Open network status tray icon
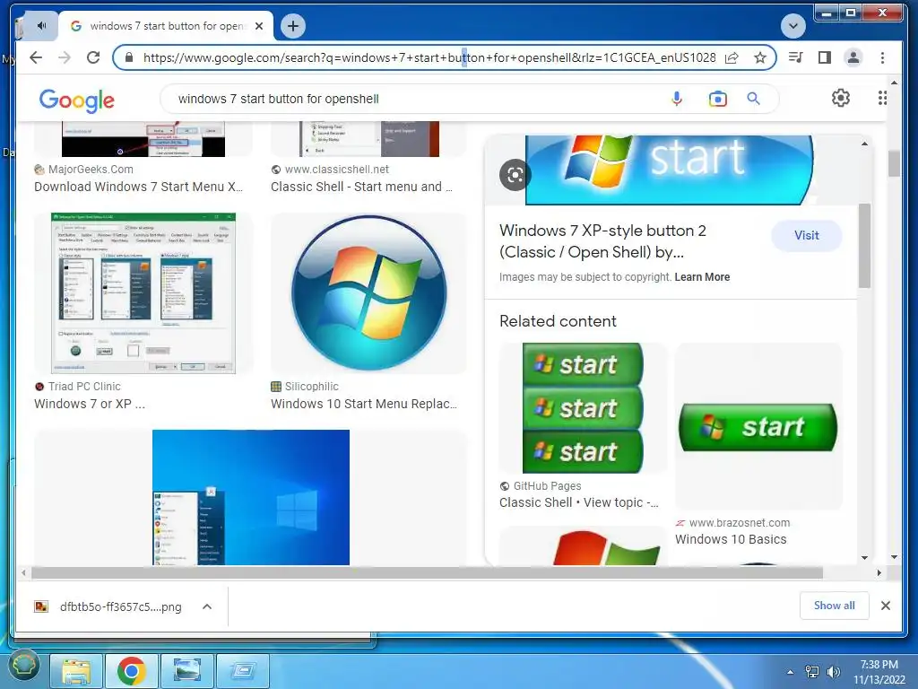The width and height of the screenshot is (918, 689). click(812, 671)
